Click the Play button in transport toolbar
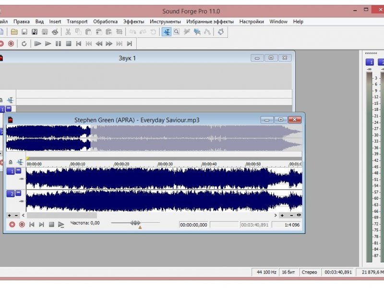 [x=48, y=44]
